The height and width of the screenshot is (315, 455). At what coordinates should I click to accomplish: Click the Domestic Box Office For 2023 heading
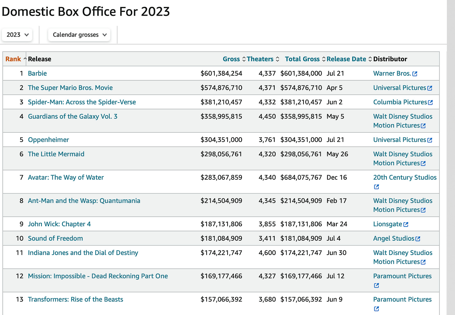pyautogui.click(x=86, y=12)
